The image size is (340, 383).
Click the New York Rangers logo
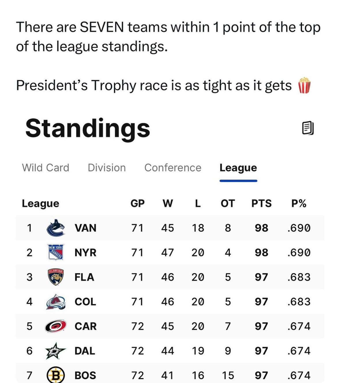(x=55, y=252)
